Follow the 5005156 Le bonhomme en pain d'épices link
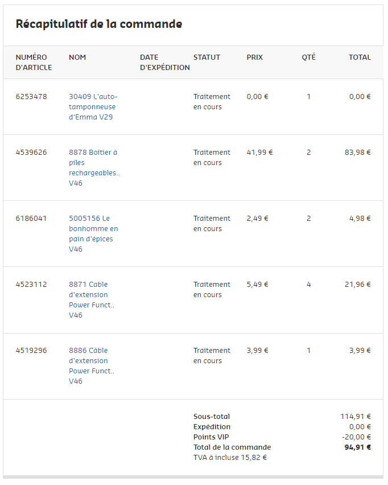 click(93, 233)
